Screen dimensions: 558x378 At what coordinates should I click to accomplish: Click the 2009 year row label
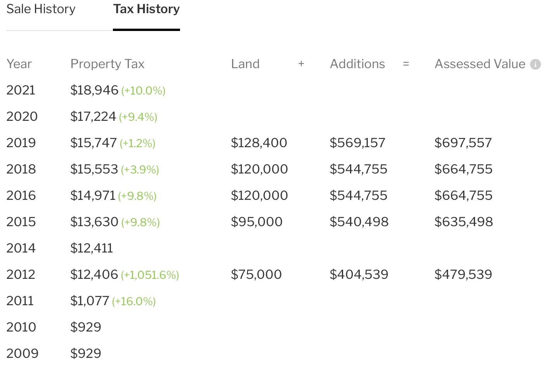coord(22,354)
